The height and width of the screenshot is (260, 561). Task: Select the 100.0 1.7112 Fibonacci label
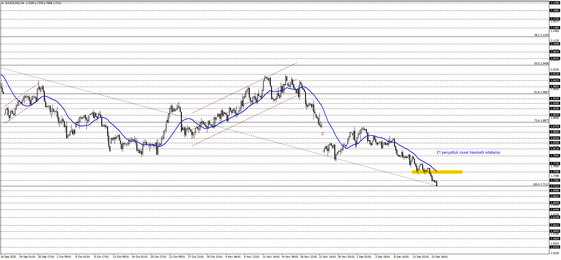click(541, 184)
